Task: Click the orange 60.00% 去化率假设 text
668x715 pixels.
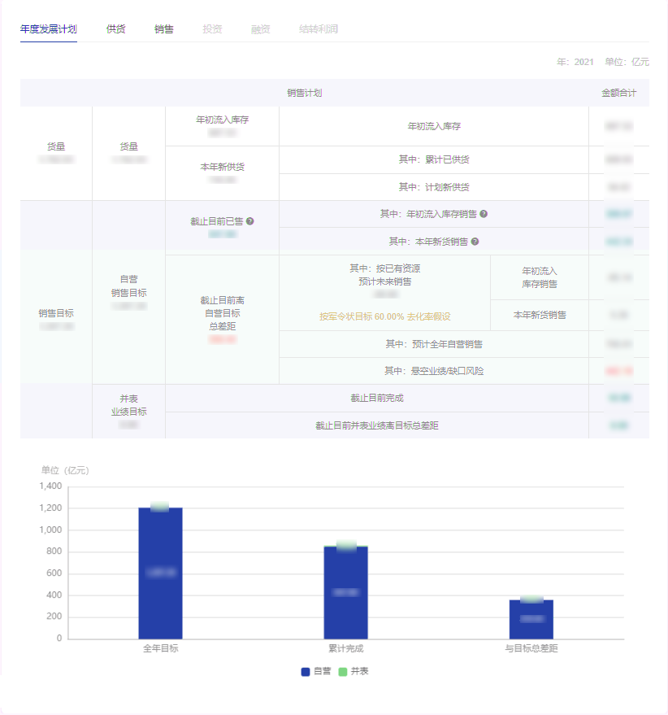Action: pyautogui.click(x=384, y=316)
